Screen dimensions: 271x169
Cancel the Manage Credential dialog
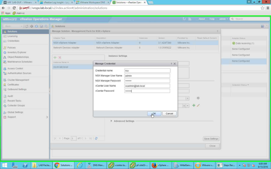click(169, 113)
